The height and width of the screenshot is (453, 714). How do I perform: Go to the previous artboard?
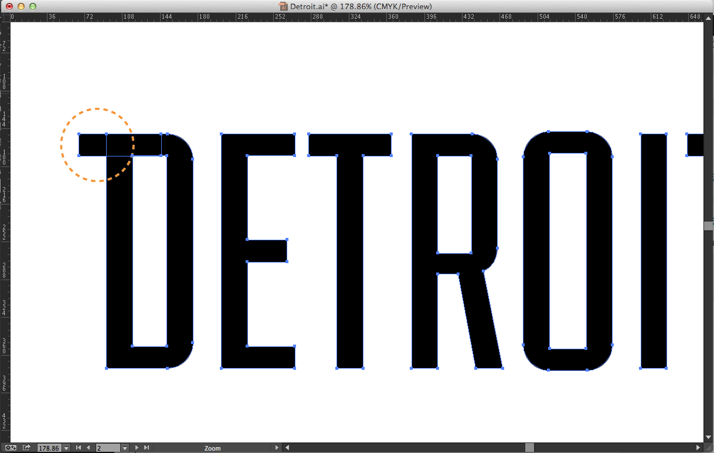88,448
